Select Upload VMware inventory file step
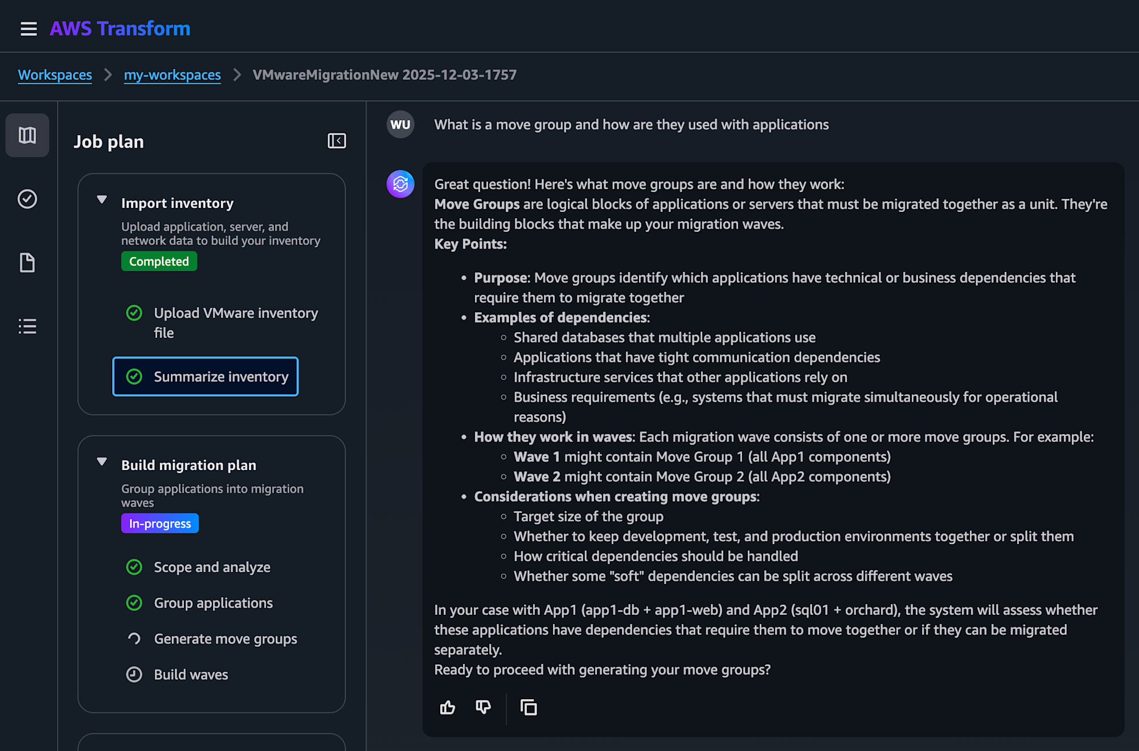The height and width of the screenshot is (751, 1139). pos(235,323)
